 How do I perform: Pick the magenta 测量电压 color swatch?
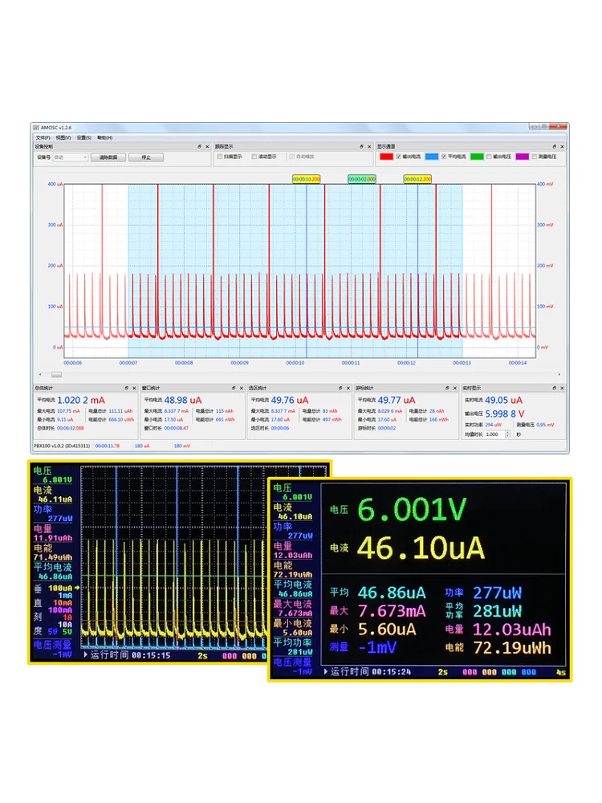pos(523,157)
